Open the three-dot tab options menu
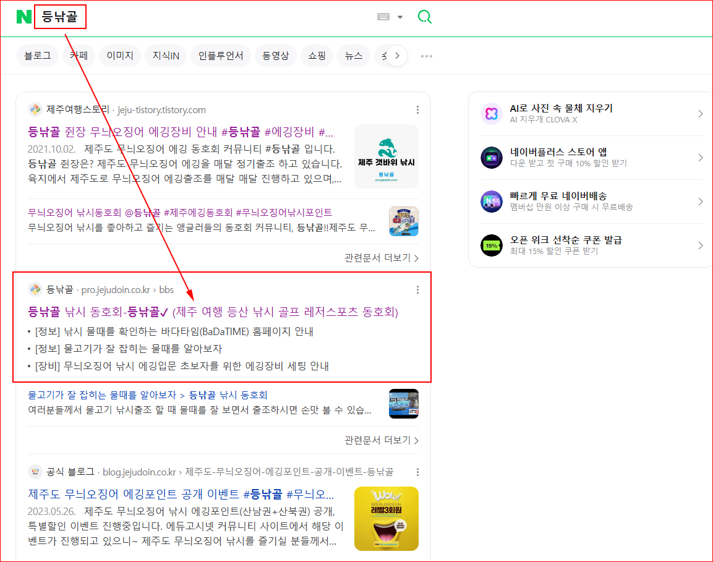 point(427,56)
